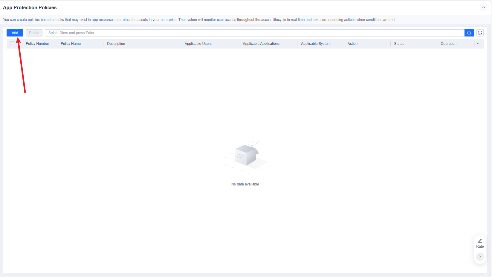Click the greyed-out Delete button

click(34, 33)
